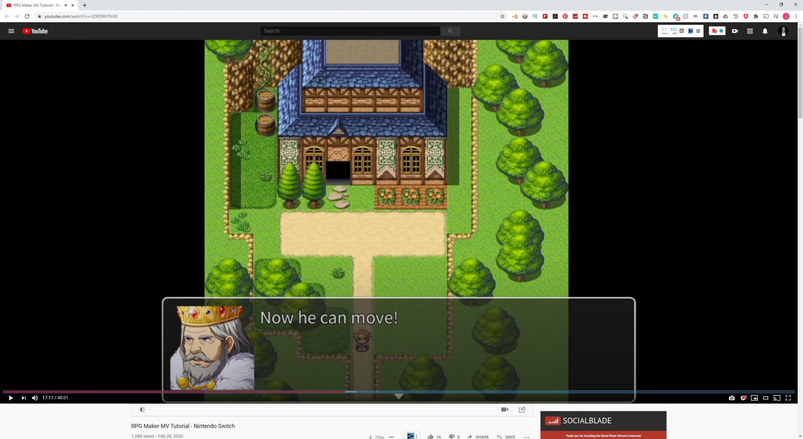Seek on the video progress bar
Image resolution: width=803 pixels, height=439 pixels.
pyautogui.click(x=398, y=392)
